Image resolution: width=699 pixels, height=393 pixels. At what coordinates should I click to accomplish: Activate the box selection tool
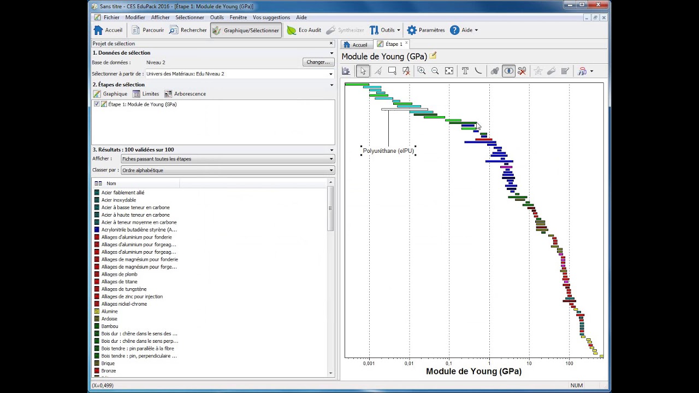(392, 71)
